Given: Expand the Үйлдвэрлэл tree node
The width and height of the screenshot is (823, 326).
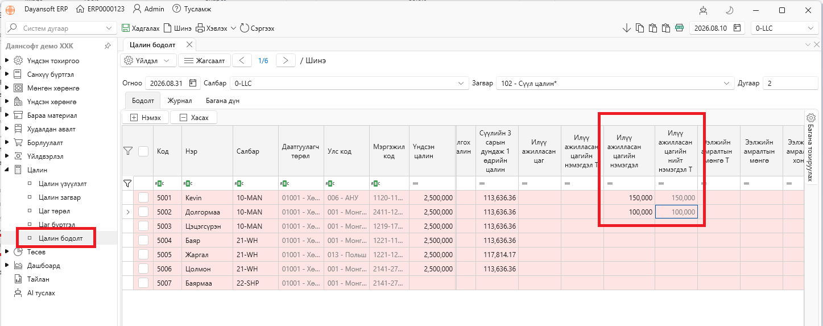Looking at the screenshot, I should click(7, 156).
